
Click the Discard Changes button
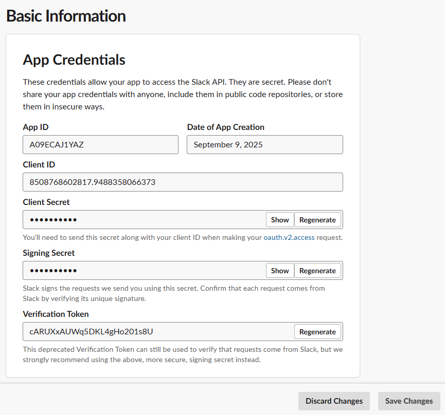[334, 401]
